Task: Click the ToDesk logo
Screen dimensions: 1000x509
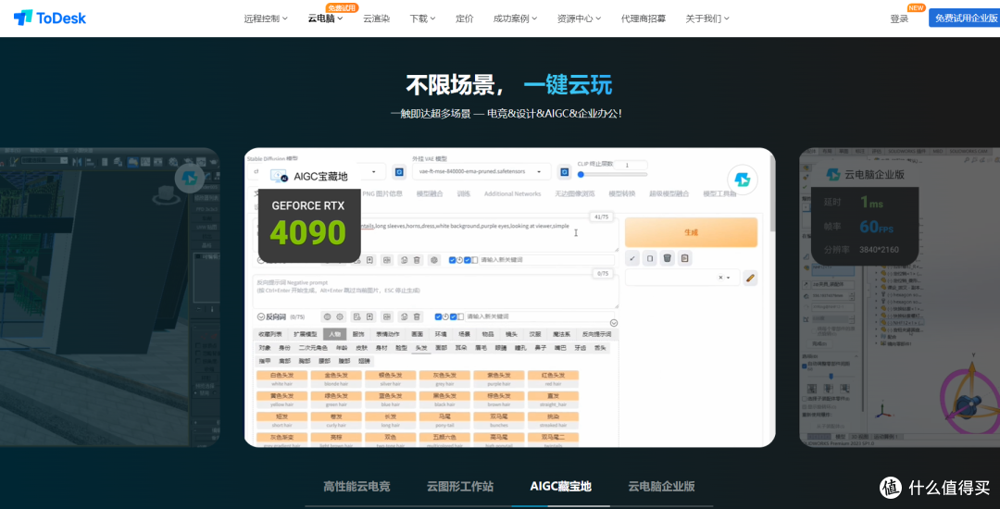Action: coord(50,18)
